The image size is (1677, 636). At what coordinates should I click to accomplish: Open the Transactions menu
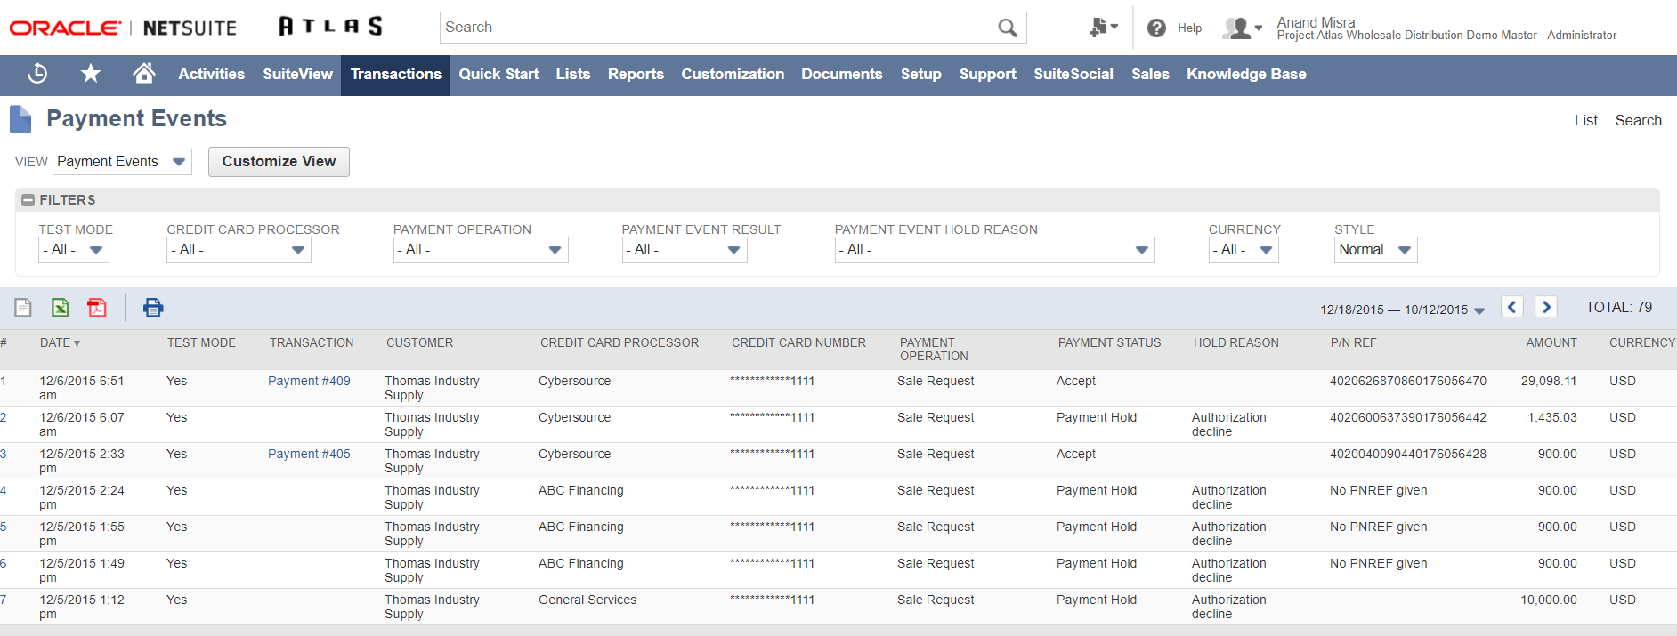pos(395,75)
